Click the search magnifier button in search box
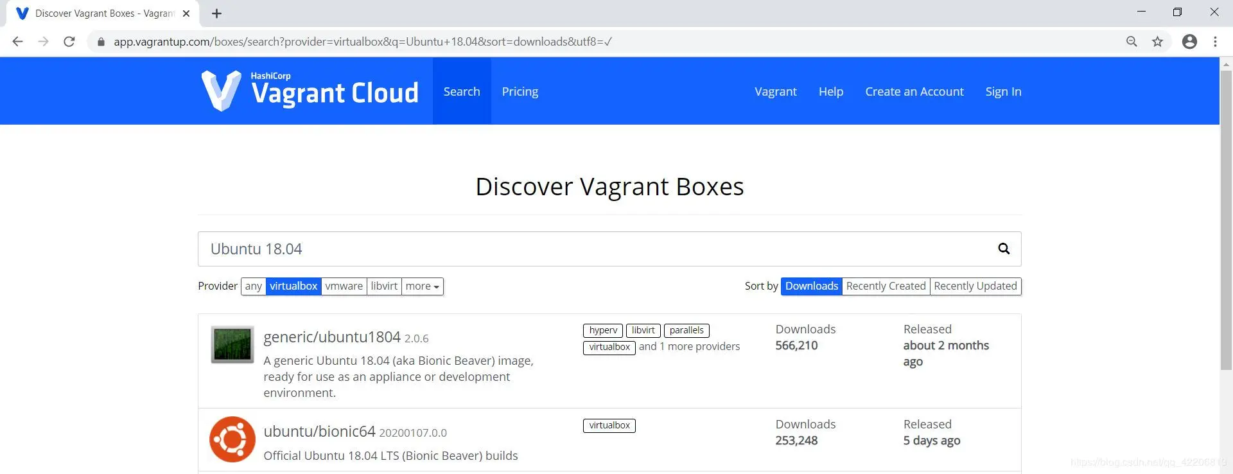The image size is (1233, 474). point(1004,249)
